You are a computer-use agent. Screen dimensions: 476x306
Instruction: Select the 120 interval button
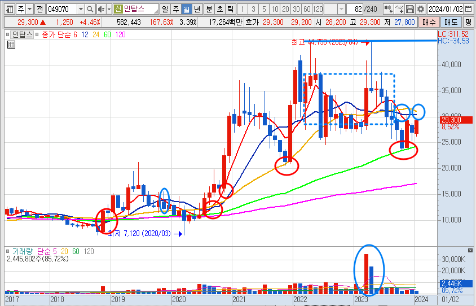(318, 9)
